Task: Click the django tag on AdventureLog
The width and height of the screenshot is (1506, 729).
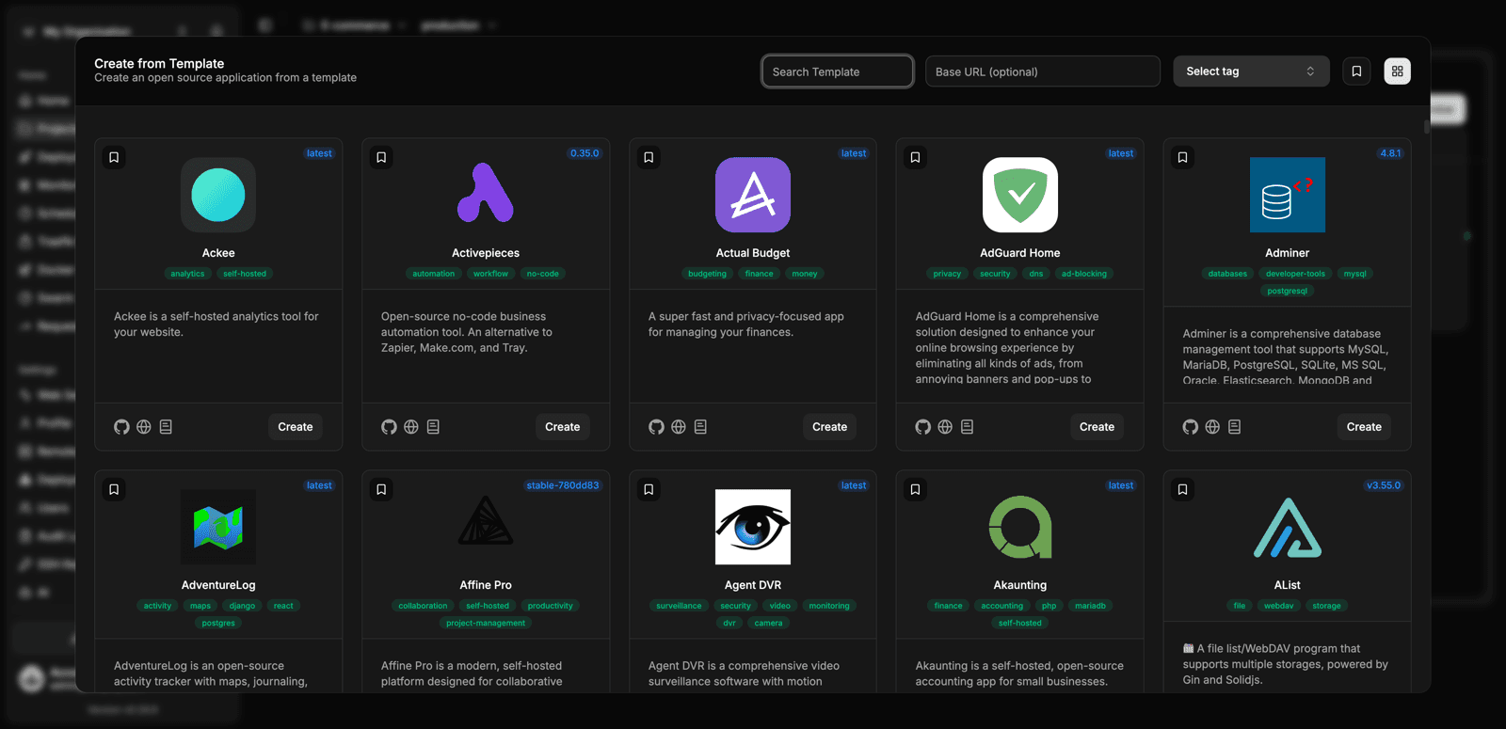Action: coord(242,606)
